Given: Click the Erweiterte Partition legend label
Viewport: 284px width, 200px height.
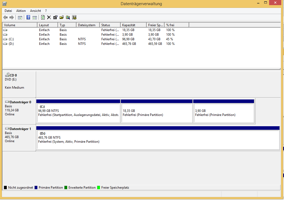Looking at the screenshot, I should pos(82,188).
